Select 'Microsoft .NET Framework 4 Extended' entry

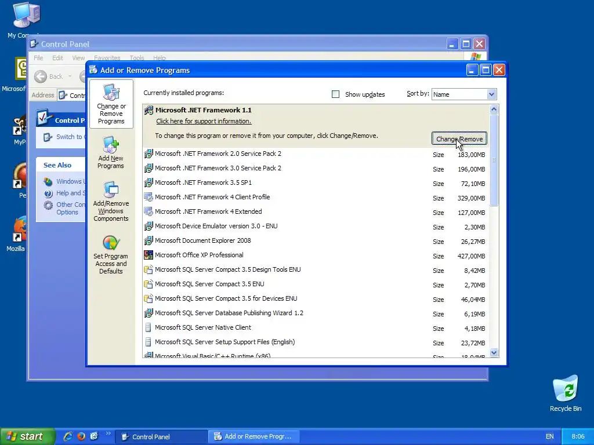(316, 211)
